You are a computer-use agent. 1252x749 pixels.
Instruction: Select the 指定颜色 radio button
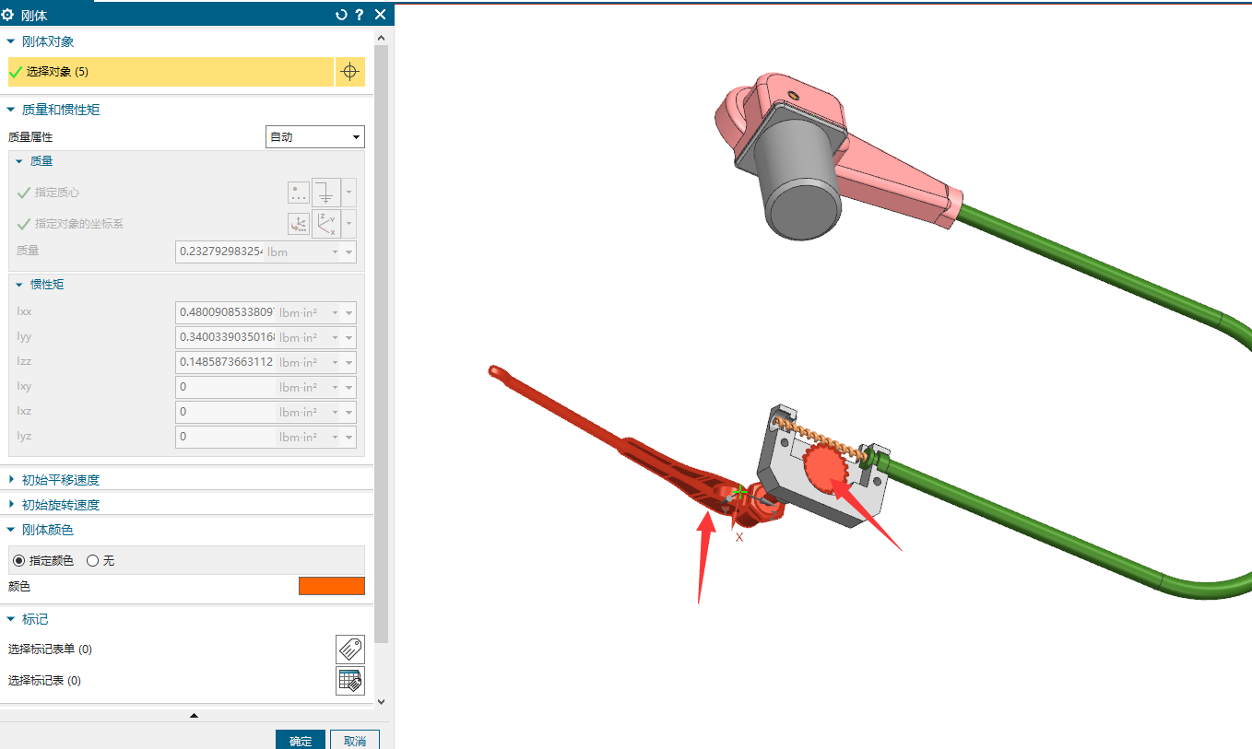point(19,560)
